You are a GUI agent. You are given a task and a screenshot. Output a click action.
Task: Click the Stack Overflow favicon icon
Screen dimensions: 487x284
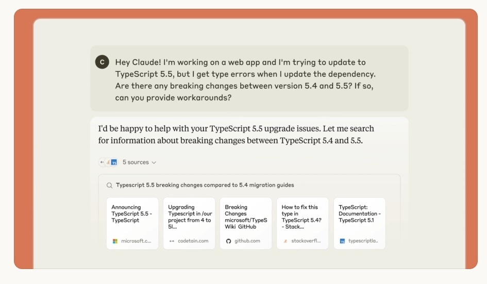(285, 241)
